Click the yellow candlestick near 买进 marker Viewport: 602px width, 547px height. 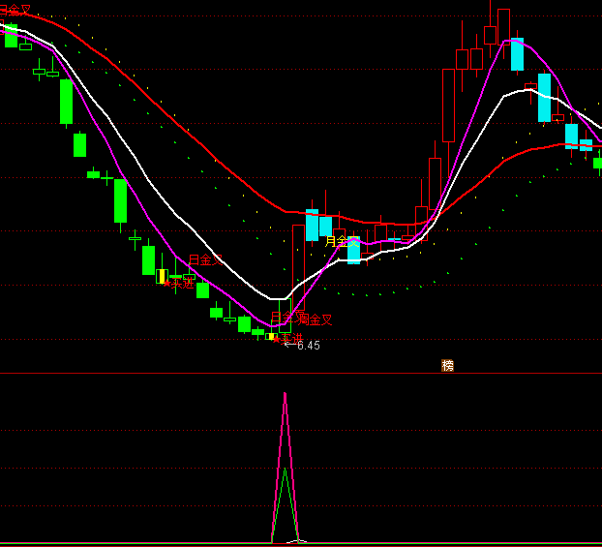[x=162, y=276]
